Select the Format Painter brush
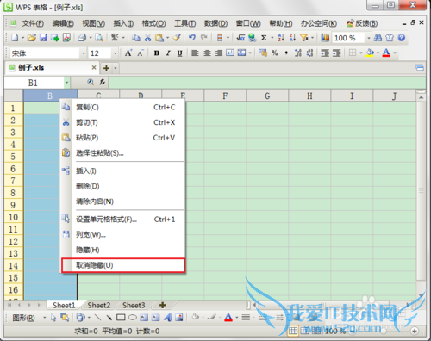Screen dimensions: 431x341 (178, 38)
